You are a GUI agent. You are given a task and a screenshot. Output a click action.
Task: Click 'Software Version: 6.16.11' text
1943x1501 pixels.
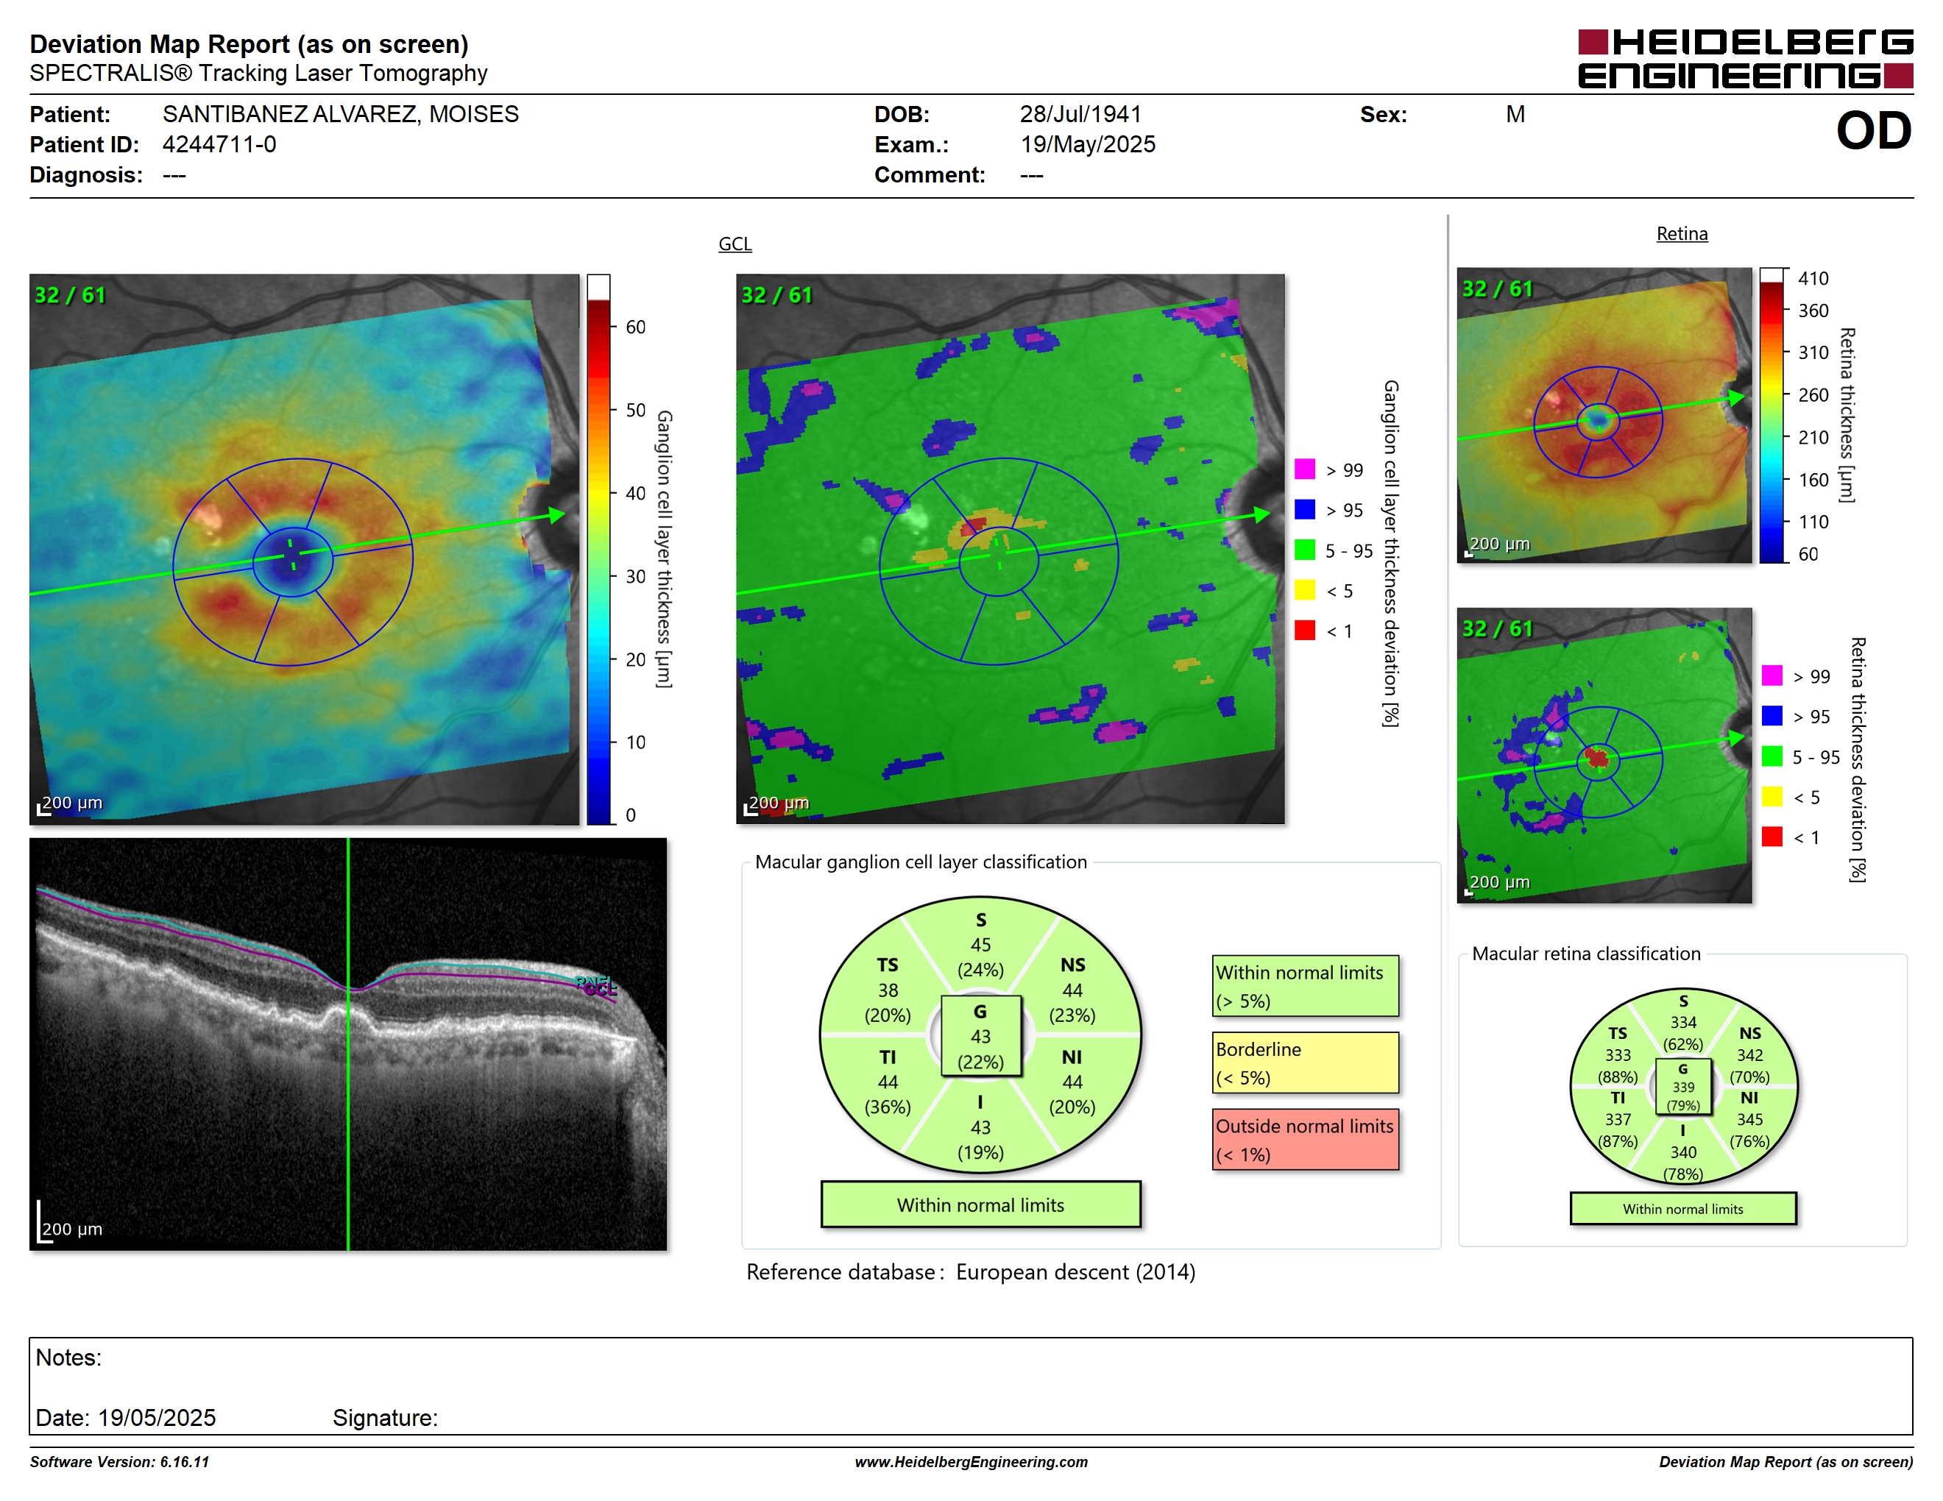pos(119,1462)
